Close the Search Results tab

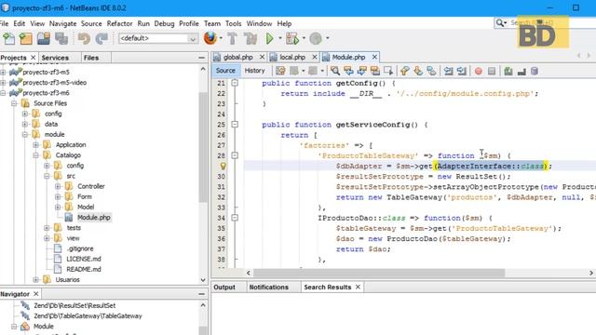coord(358,288)
